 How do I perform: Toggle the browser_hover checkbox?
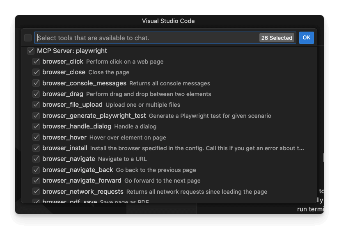[x=36, y=137]
